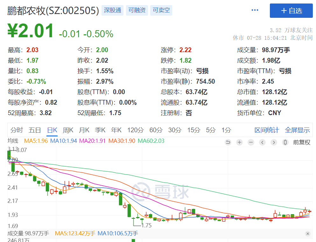This screenshot has height=242, width=316.
Task: Click the 最高 value 2.03
Action: [32, 50]
